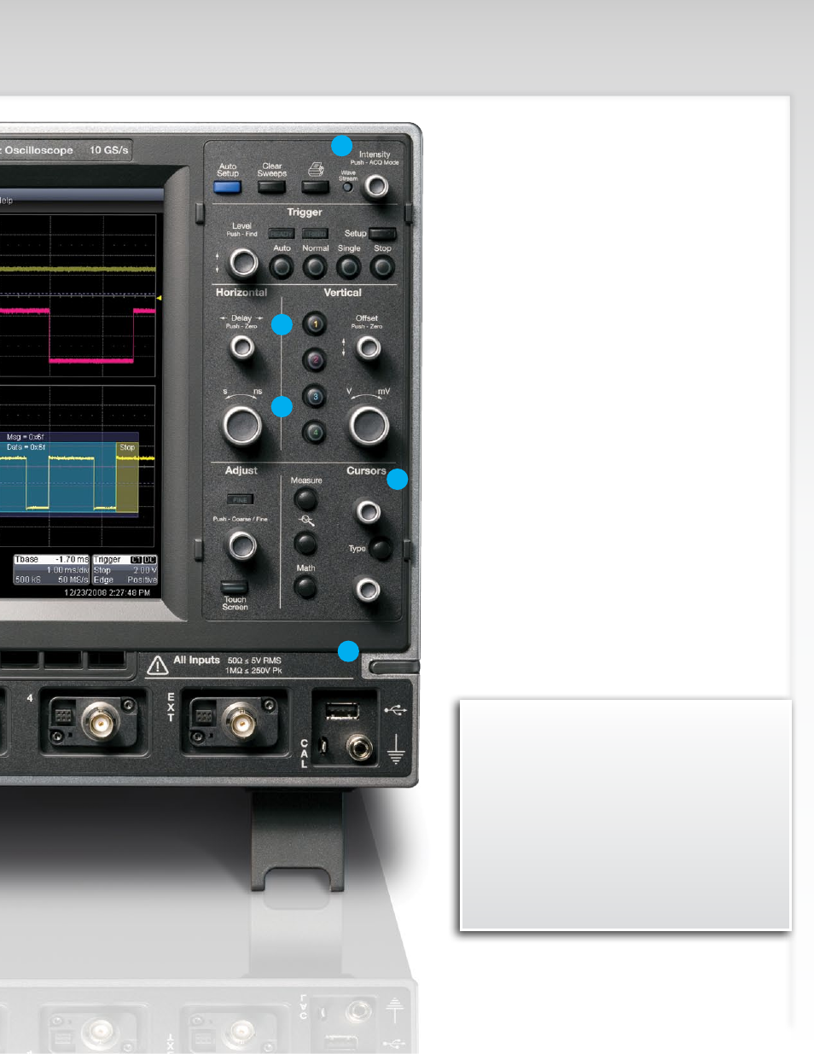Click the warning triangle icon
814x1054 pixels.
(x=157, y=666)
